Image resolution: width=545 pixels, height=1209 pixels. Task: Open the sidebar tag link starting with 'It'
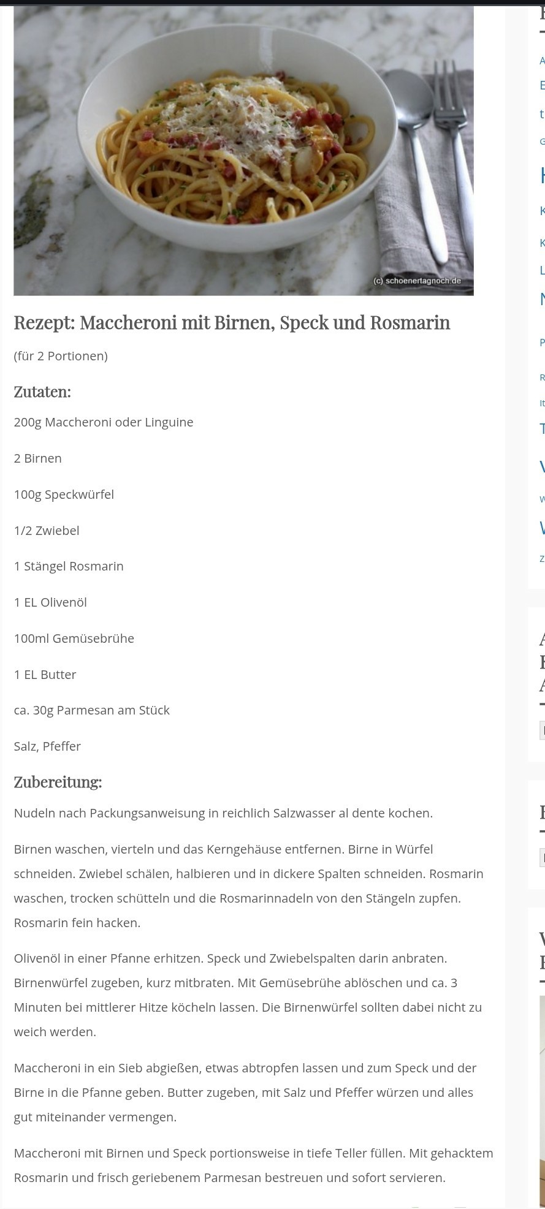tap(542, 403)
